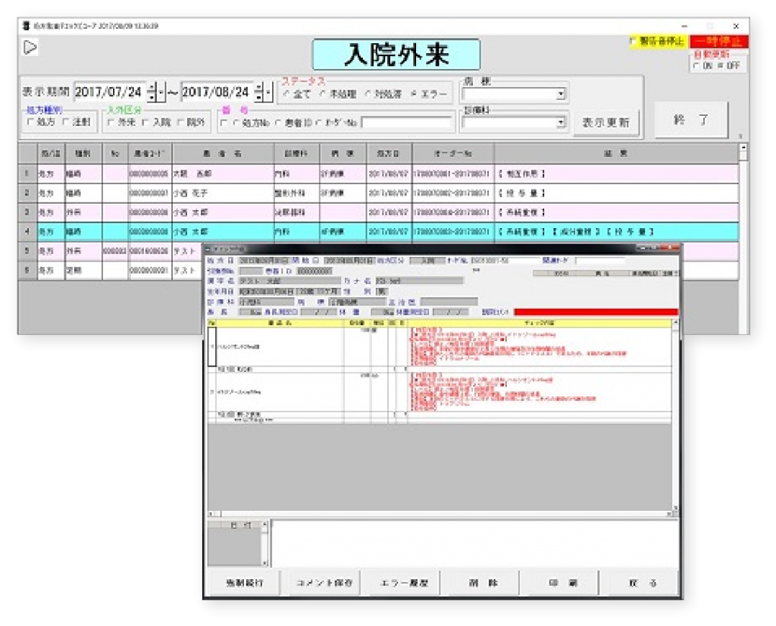The height and width of the screenshot is (626, 776).
Task: Click the main table vertical scrollbar up arrow
Action: tap(743, 148)
